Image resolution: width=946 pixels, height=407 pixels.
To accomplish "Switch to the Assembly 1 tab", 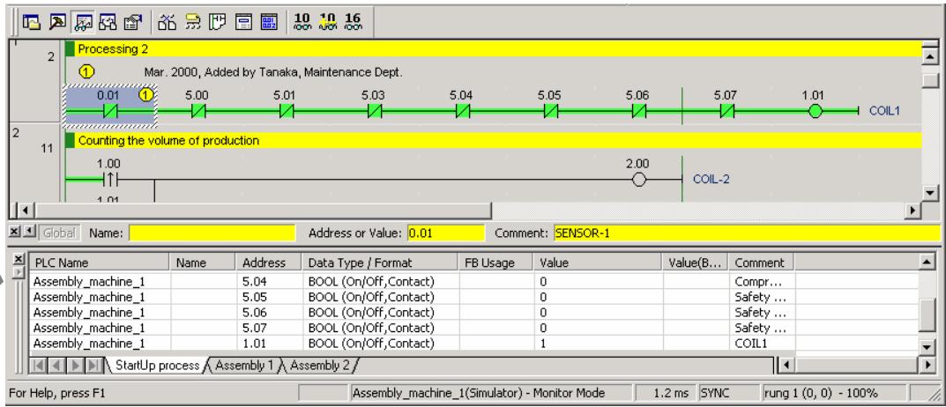I will (x=244, y=366).
